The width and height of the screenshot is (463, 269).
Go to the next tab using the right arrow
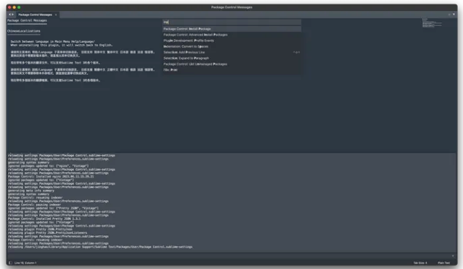[x=12, y=15]
